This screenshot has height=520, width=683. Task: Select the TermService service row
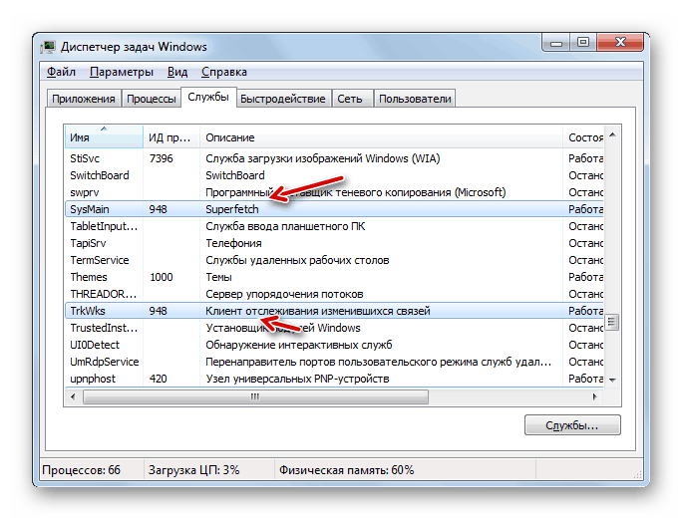[x=334, y=260]
